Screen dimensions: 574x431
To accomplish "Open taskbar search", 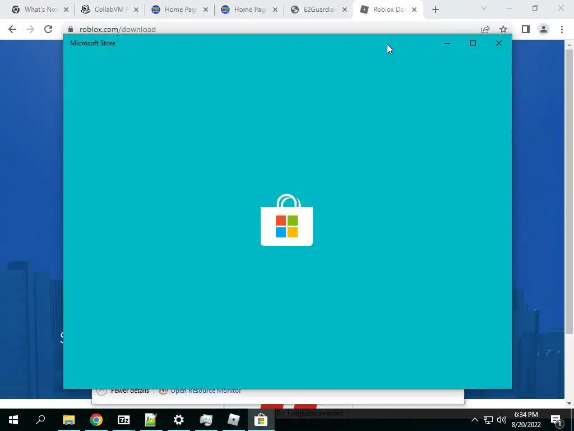I will tap(40, 420).
